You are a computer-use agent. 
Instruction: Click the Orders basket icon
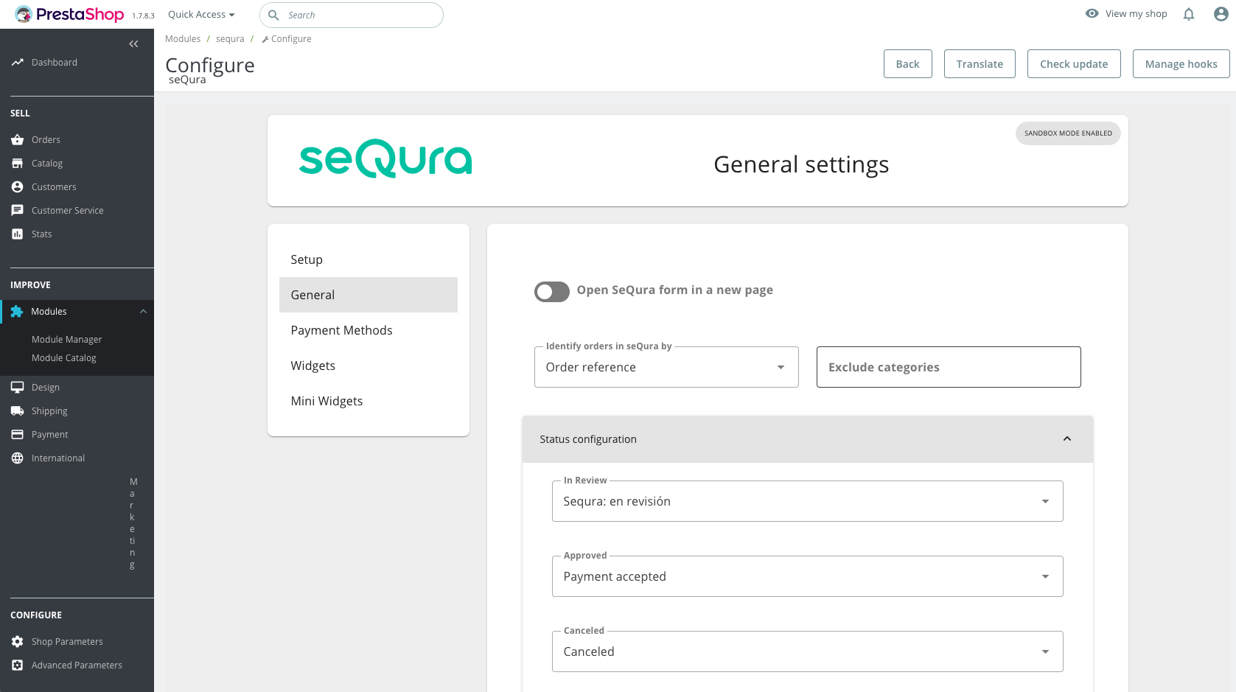tap(18, 140)
